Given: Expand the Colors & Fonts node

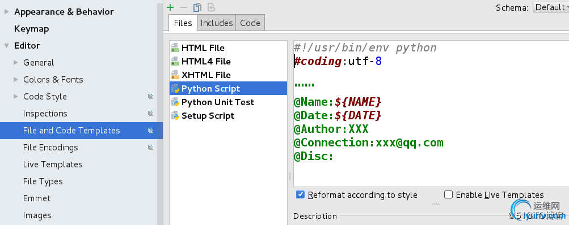Looking at the screenshot, I should click(x=16, y=80).
